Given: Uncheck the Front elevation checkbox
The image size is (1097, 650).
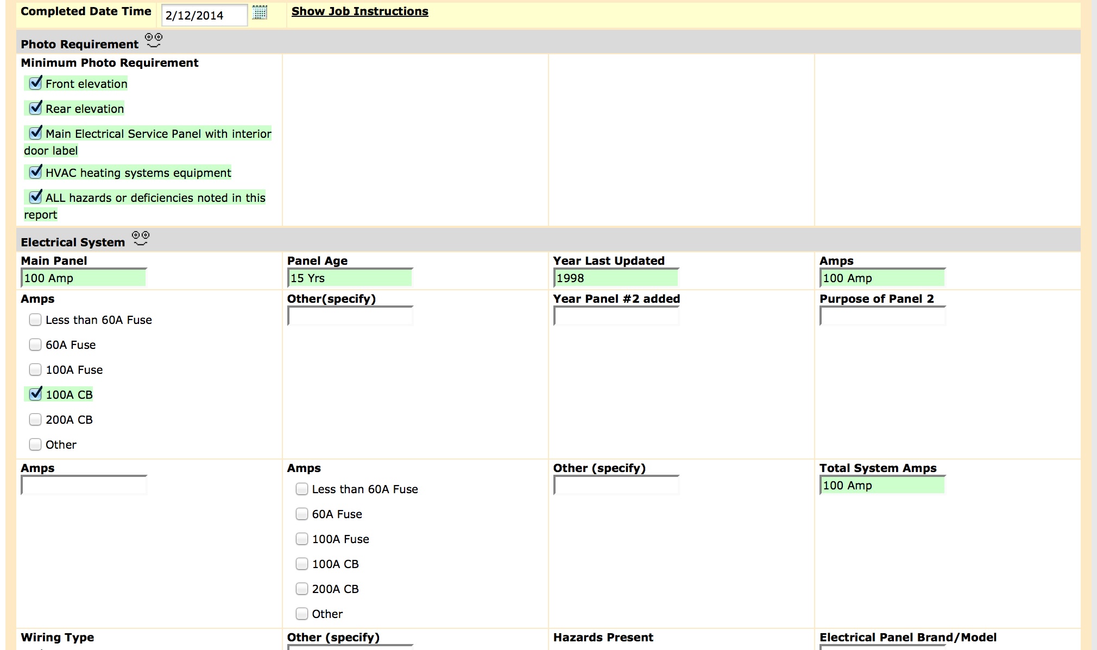Looking at the screenshot, I should [35, 83].
